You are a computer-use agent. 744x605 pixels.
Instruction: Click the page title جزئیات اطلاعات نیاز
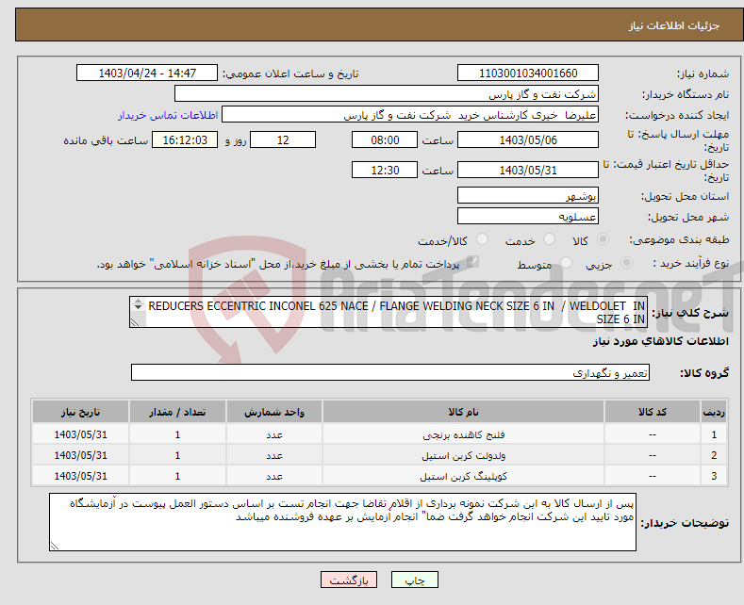(674, 25)
